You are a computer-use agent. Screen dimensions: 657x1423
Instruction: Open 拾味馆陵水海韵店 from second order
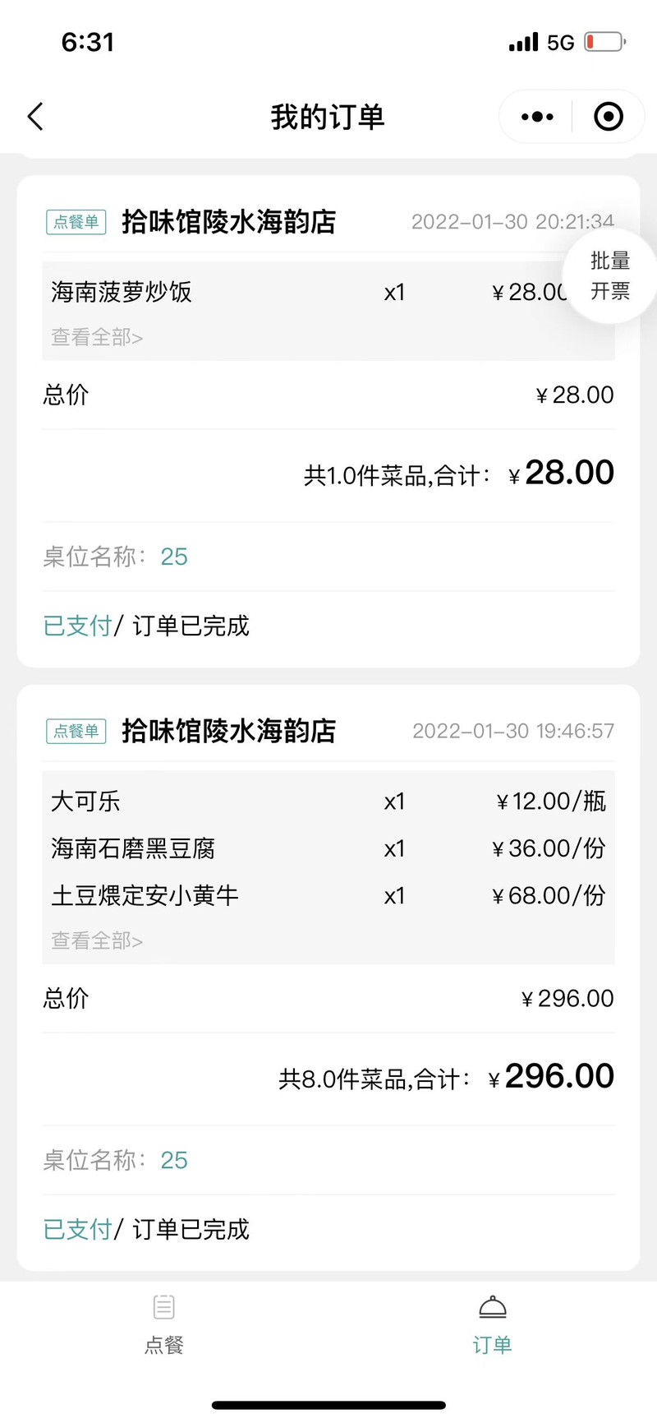click(229, 731)
